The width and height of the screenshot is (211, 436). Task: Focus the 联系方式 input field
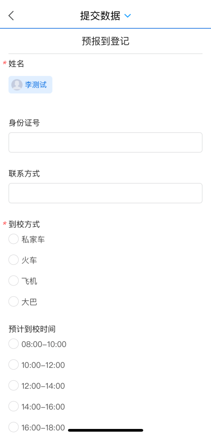(105, 193)
